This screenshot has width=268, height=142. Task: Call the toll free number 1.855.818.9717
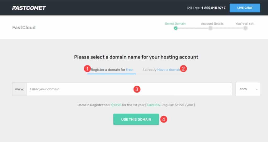click(x=213, y=8)
